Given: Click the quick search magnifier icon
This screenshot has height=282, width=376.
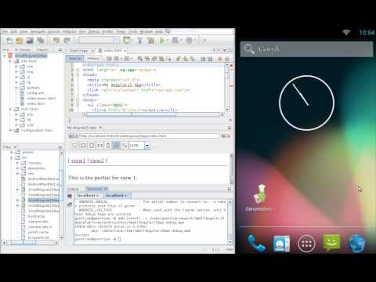Looking at the screenshot, I should 168,31.
